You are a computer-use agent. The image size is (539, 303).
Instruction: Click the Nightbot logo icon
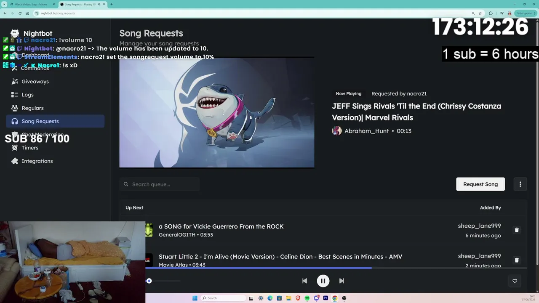(15, 33)
